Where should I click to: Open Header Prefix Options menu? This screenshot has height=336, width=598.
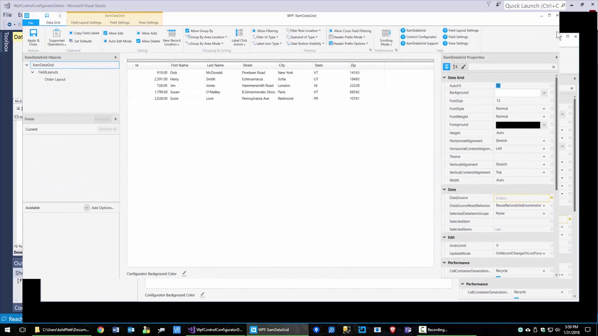(349, 43)
